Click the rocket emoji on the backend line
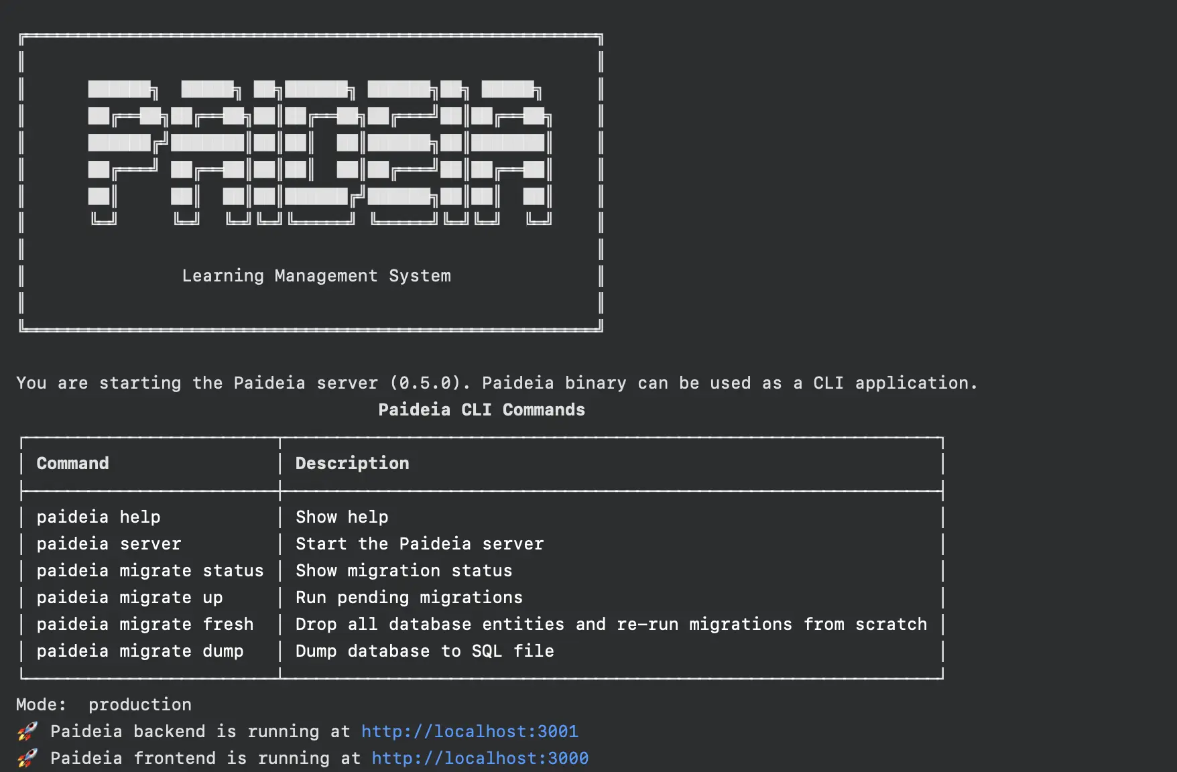The height and width of the screenshot is (772, 1177). [x=27, y=731]
